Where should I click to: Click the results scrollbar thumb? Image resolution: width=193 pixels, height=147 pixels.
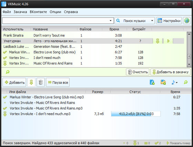189,56
